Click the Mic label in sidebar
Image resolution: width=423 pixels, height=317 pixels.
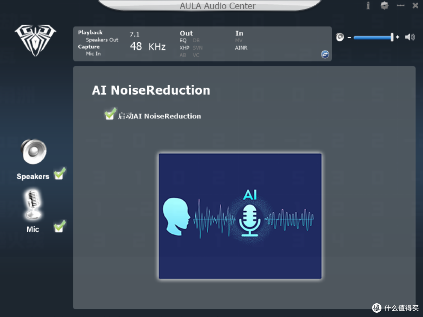[33, 229]
